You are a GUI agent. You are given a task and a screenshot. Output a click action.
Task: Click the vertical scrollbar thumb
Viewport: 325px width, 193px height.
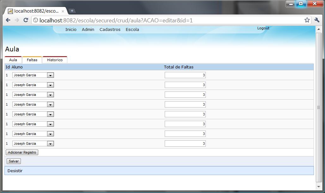pyautogui.click(x=319, y=107)
